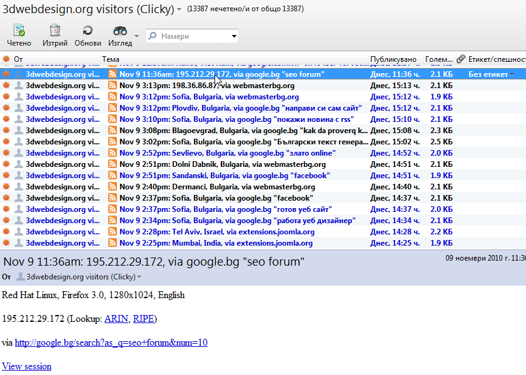This screenshot has width=526, height=375.
Task: Click the attachment paperclip column icon
Action: (x=461, y=59)
